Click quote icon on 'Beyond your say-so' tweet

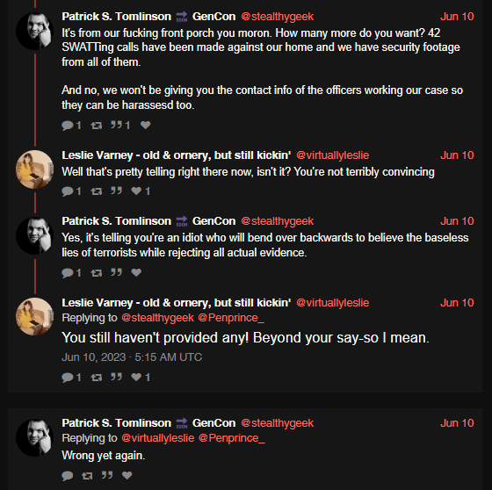[116, 377]
